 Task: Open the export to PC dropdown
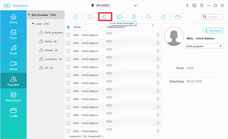click(x=120, y=17)
